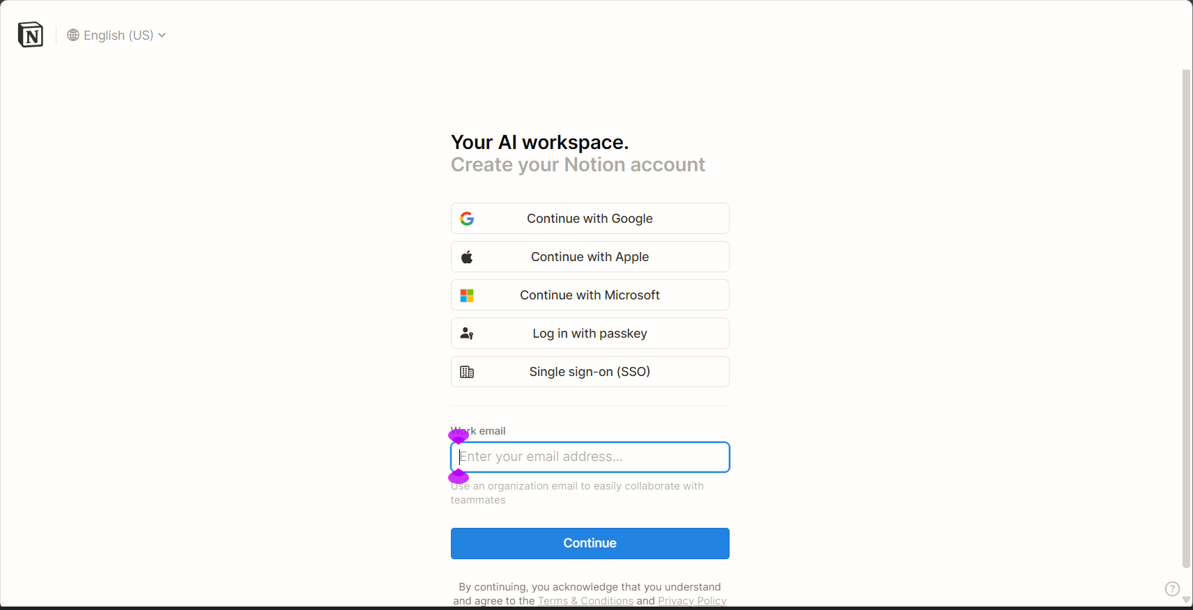The width and height of the screenshot is (1193, 610).
Task: Click the scrollbar down arrow
Action: click(x=1187, y=600)
